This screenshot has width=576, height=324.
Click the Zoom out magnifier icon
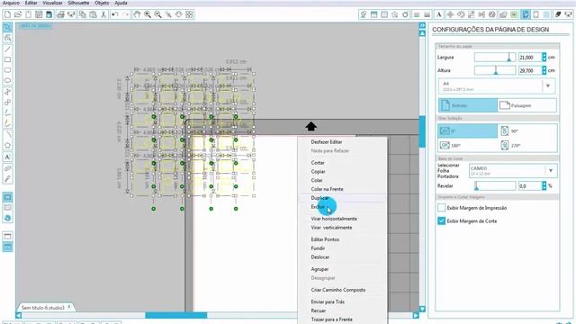click(x=157, y=14)
